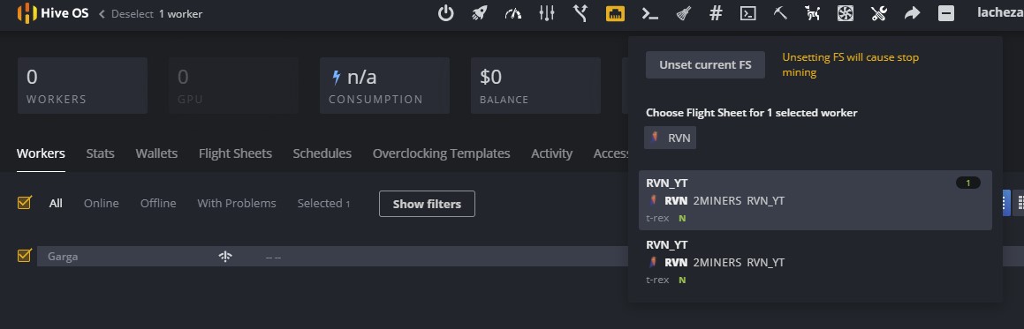1024x329 pixels.
Task: Uncheck the Garga worker checkbox
Action: tap(24, 256)
